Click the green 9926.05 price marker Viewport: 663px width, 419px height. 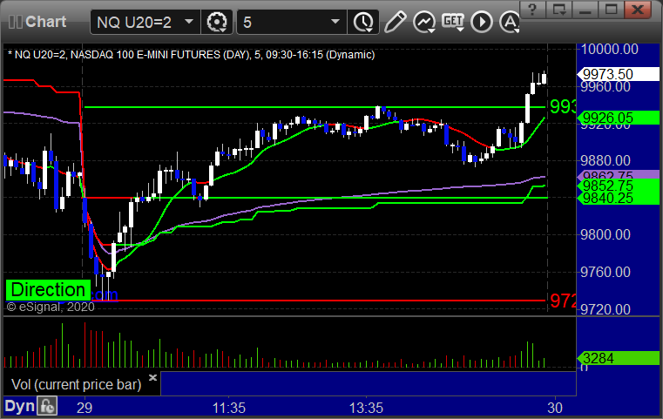pyautogui.click(x=618, y=118)
